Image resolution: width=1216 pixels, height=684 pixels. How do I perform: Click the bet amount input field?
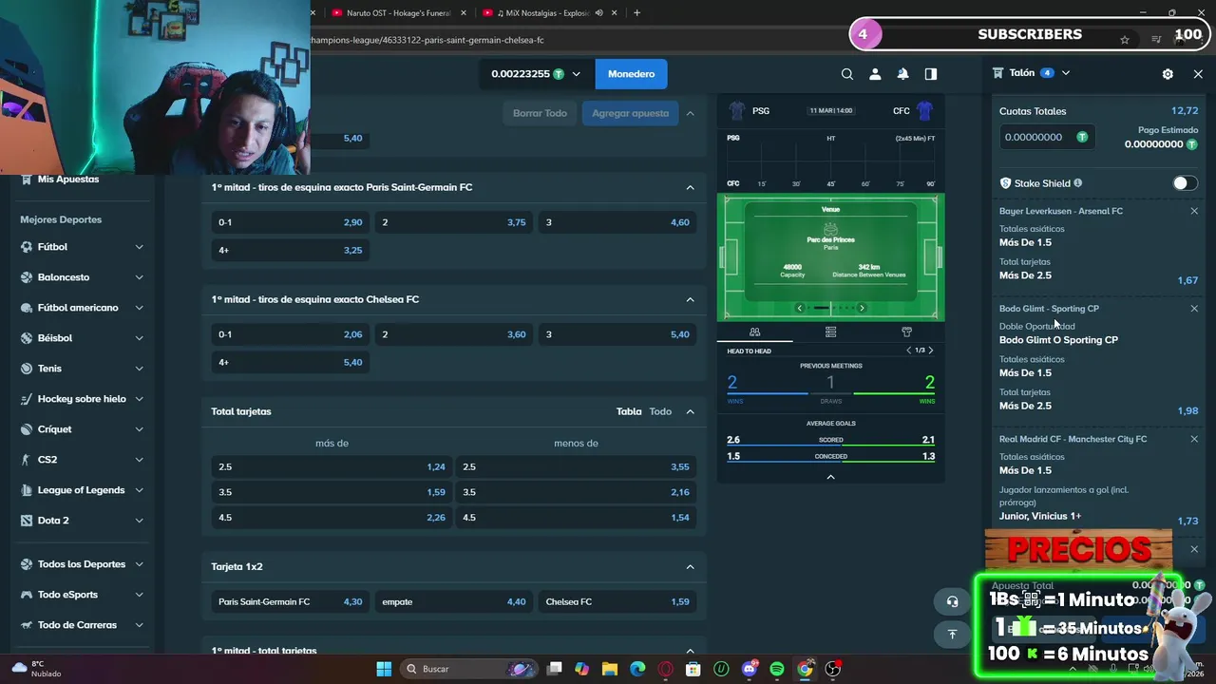[1047, 137]
